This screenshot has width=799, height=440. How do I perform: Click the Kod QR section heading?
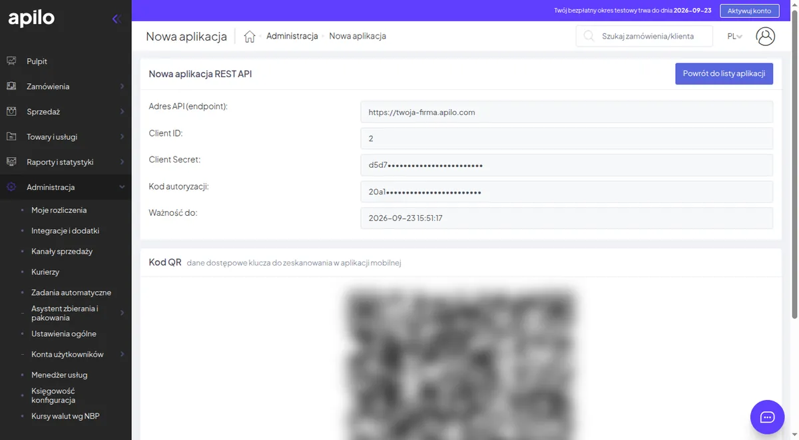pos(165,262)
